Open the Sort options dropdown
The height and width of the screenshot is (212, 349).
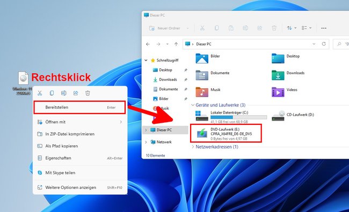pyautogui.click(x=292, y=28)
